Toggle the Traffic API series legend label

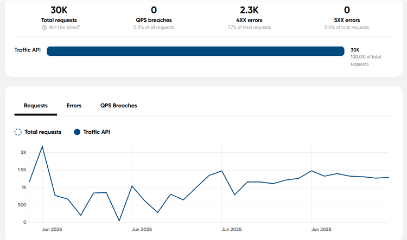(x=97, y=132)
